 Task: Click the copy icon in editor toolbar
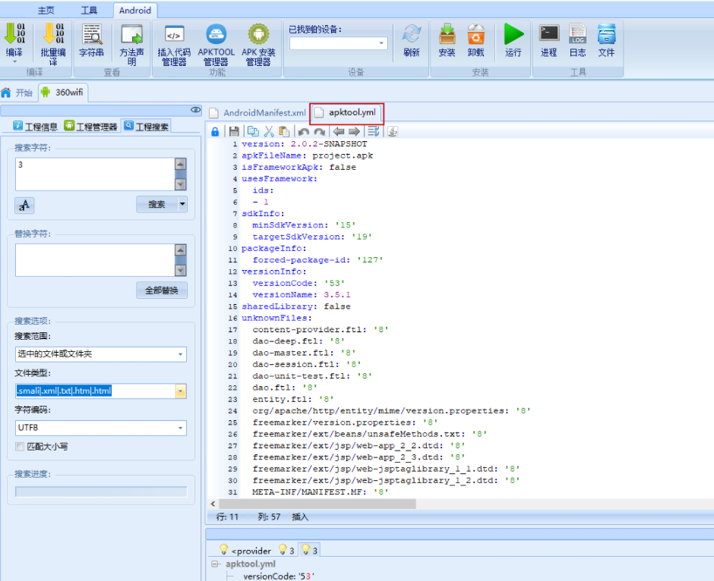[253, 132]
